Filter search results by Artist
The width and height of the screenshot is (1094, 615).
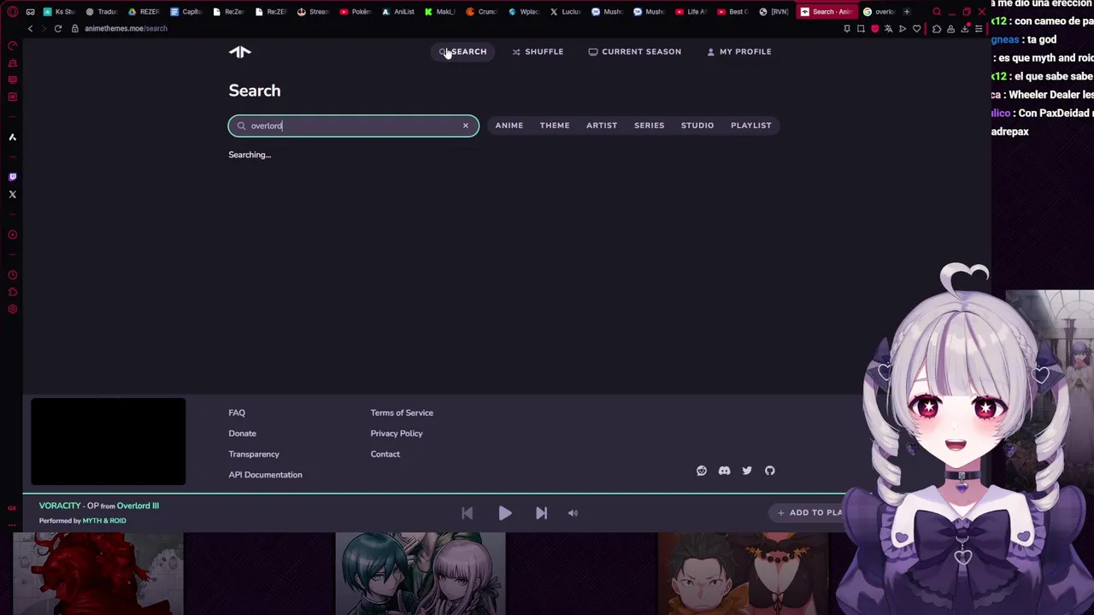point(602,126)
